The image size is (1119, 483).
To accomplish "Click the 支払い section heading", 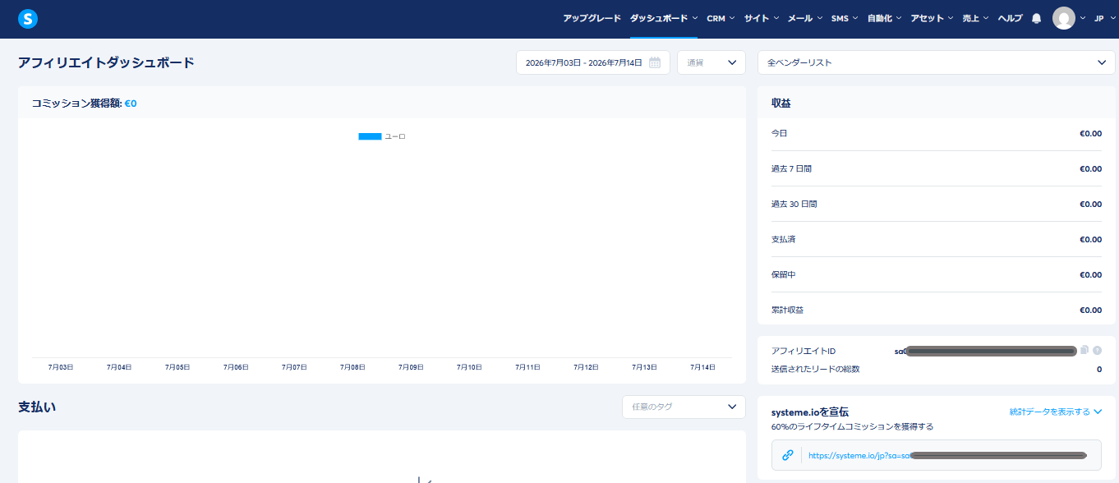I will tap(37, 407).
